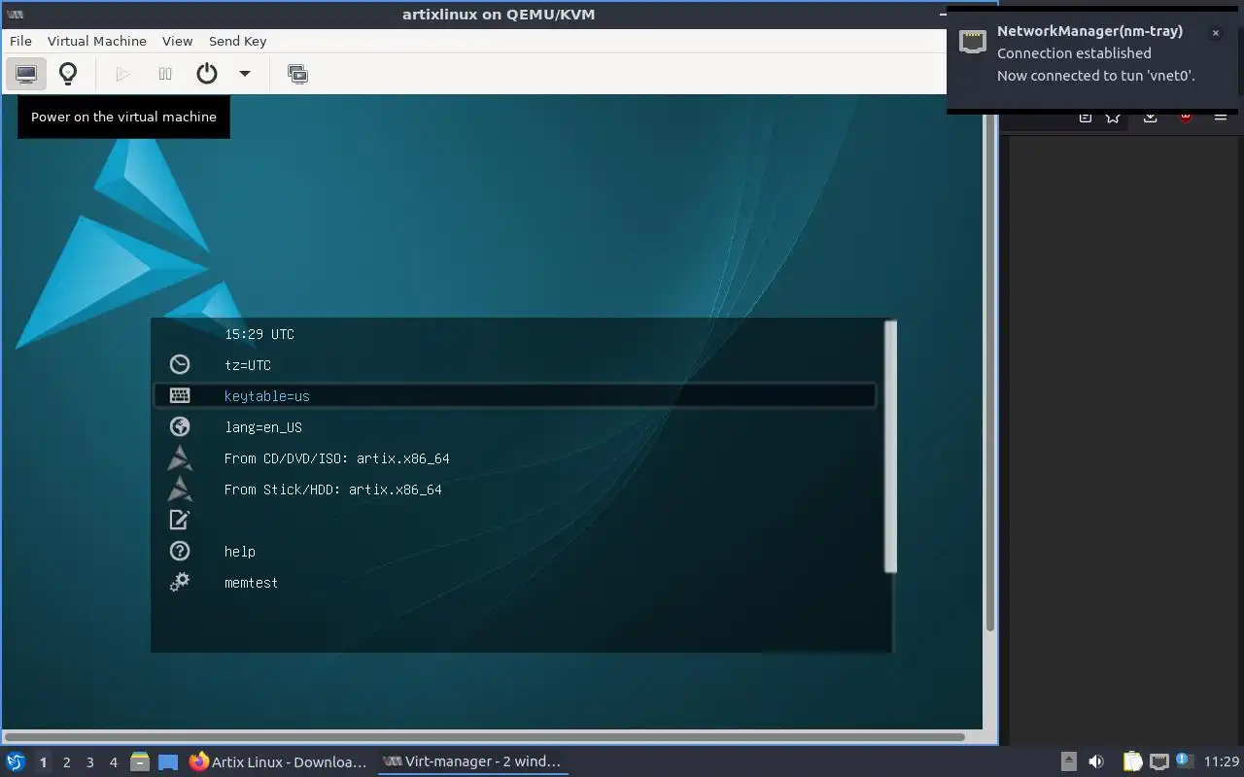Click the boot menu vertical scrollbar
The width and height of the screenshot is (1244, 777).
(890, 447)
